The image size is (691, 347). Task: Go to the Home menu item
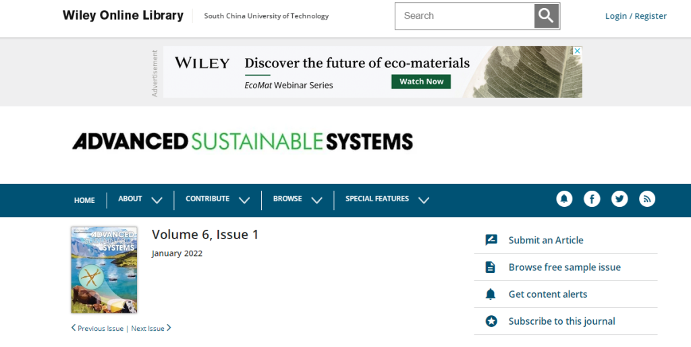click(x=84, y=200)
